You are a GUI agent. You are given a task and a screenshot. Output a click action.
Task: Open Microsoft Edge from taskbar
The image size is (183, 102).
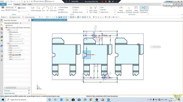click(61, 99)
